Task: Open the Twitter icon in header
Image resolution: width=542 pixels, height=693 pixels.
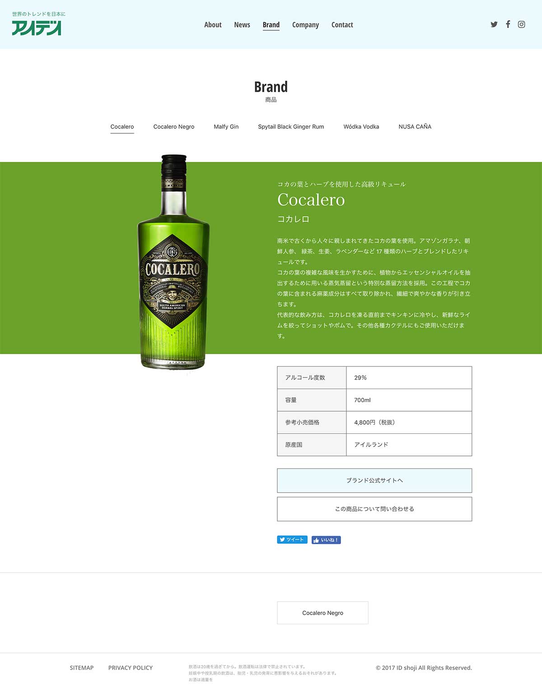Action: [x=494, y=24]
